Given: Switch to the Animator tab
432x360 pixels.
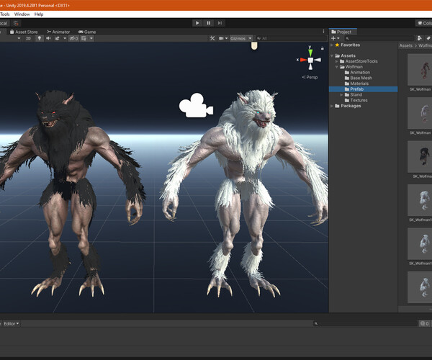Looking at the screenshot, I should click(58, 32).
